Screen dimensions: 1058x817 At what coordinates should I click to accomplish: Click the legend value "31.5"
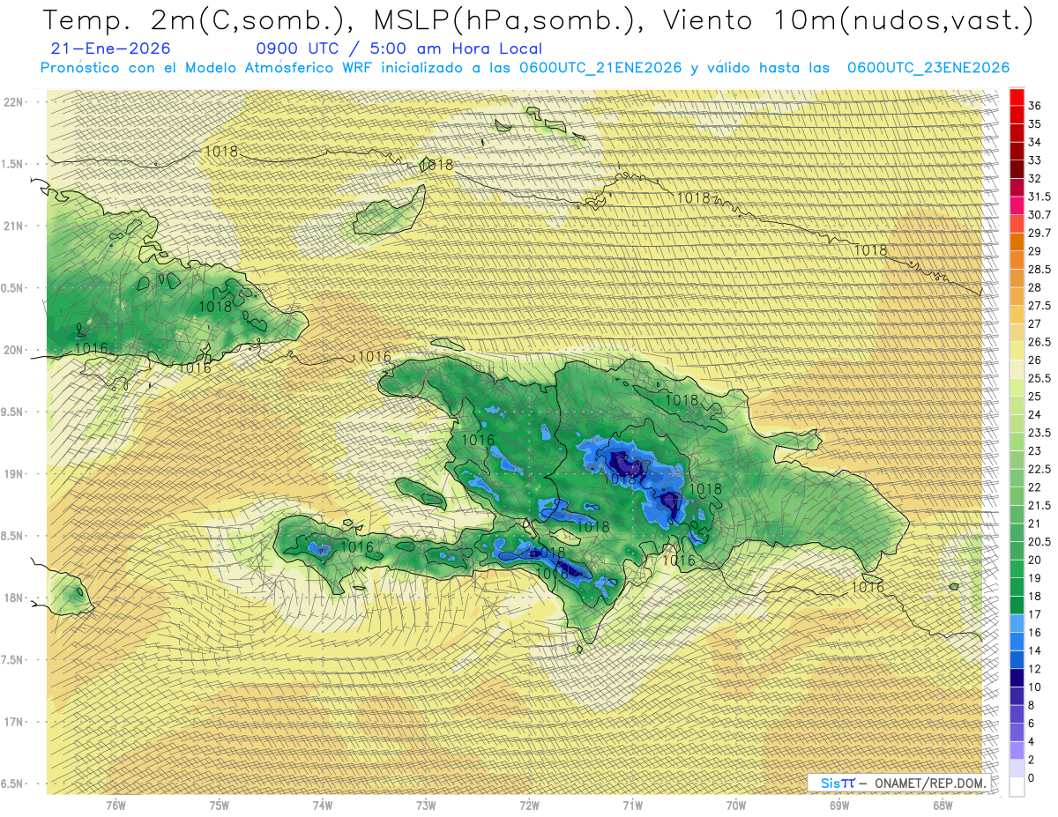(1039, 197)
